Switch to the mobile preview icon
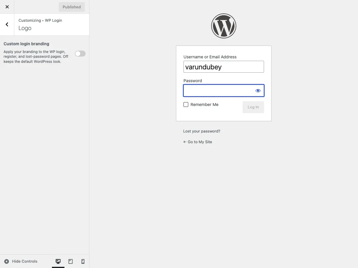 click(83, 261)
